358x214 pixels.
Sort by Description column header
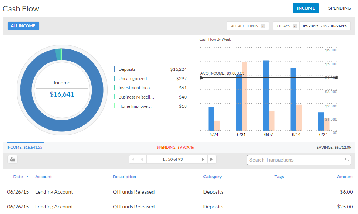[124, 177]
